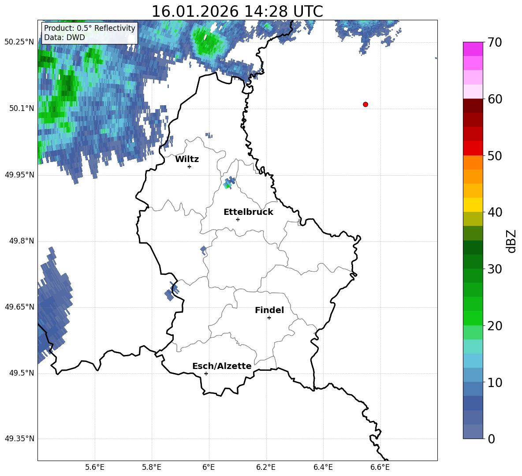The height and width of the screenshot is (476, 522).
Task: Click the 'Product: 0.5° Reflectivity' legend line
Action: click(x=89, y=28)
